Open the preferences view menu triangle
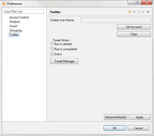154x136 pixels. tap(148, 12)
